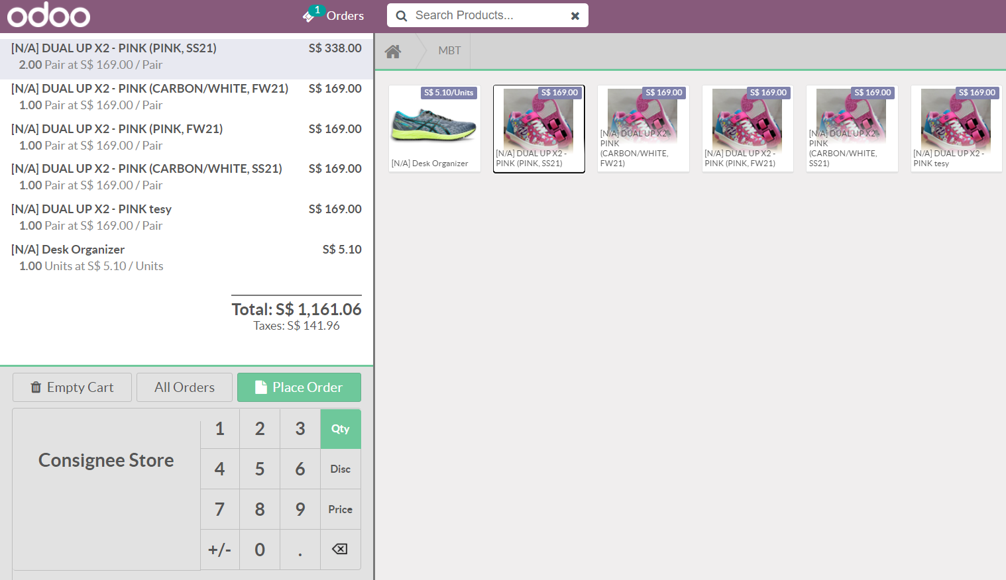This screenshot has width=1006, height=580.
Task: Select Consignee Store customer button
Action: click(106, 460)
